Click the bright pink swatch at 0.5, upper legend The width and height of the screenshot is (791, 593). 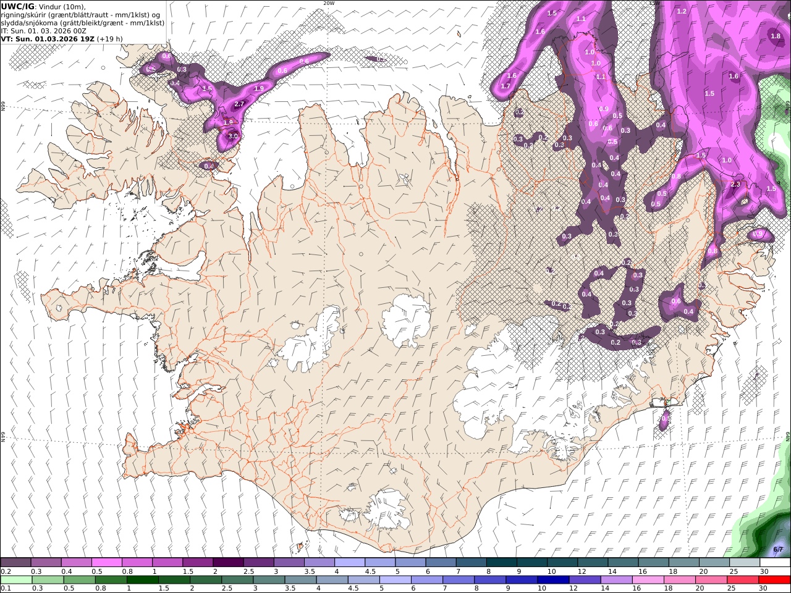pos(106,562)
